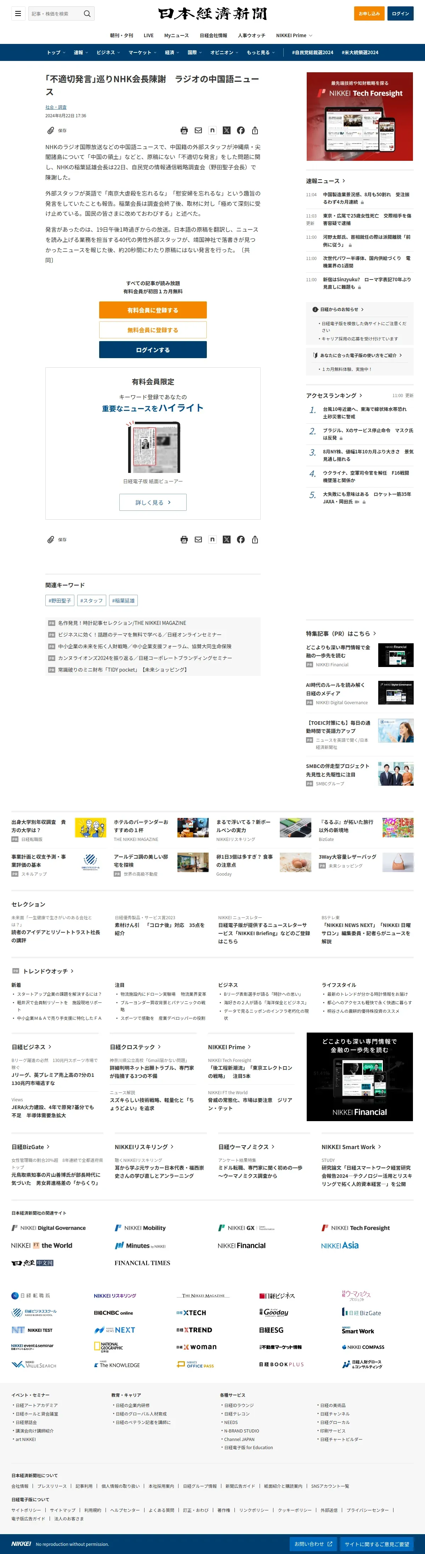The height and width of the screenshot is (1554, 425).
Task: Expand the 速報 navigation dropdown
Action: click(x=81, y=52)
